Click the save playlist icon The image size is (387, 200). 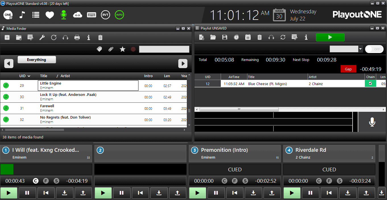tap(225, 37)
